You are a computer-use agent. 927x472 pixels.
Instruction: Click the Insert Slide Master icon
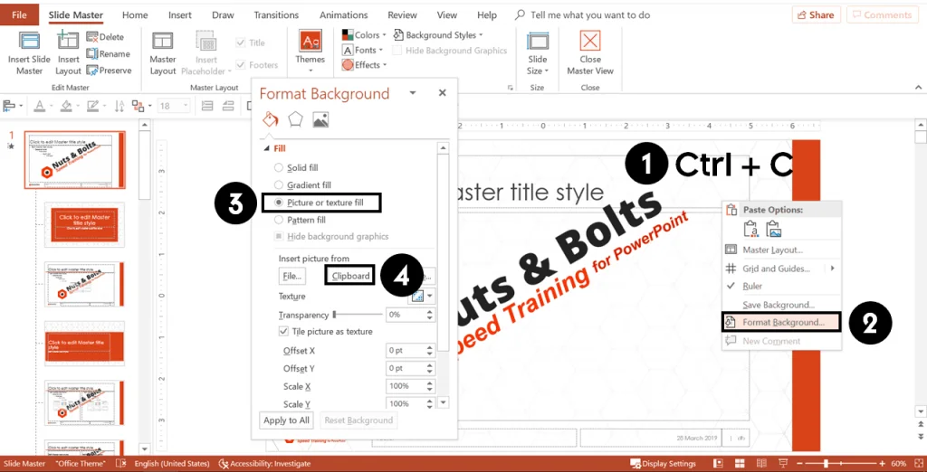tap(29, 42)
